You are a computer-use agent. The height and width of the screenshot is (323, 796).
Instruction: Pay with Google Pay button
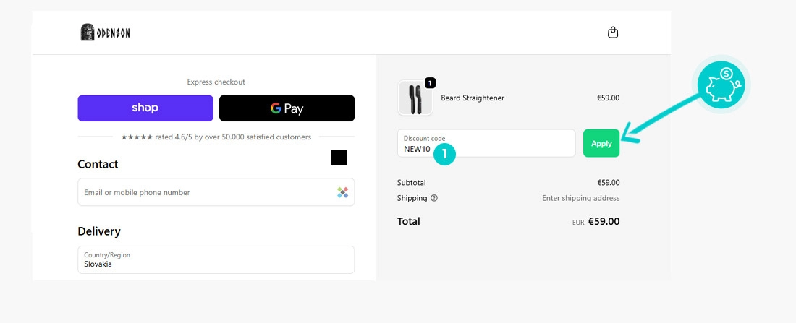click(x=287, y=108)
